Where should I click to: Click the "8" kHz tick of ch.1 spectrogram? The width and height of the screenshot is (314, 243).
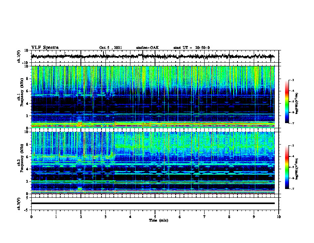click(27, 79)
